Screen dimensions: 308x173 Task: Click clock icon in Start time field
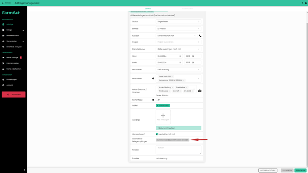point(193,56)
